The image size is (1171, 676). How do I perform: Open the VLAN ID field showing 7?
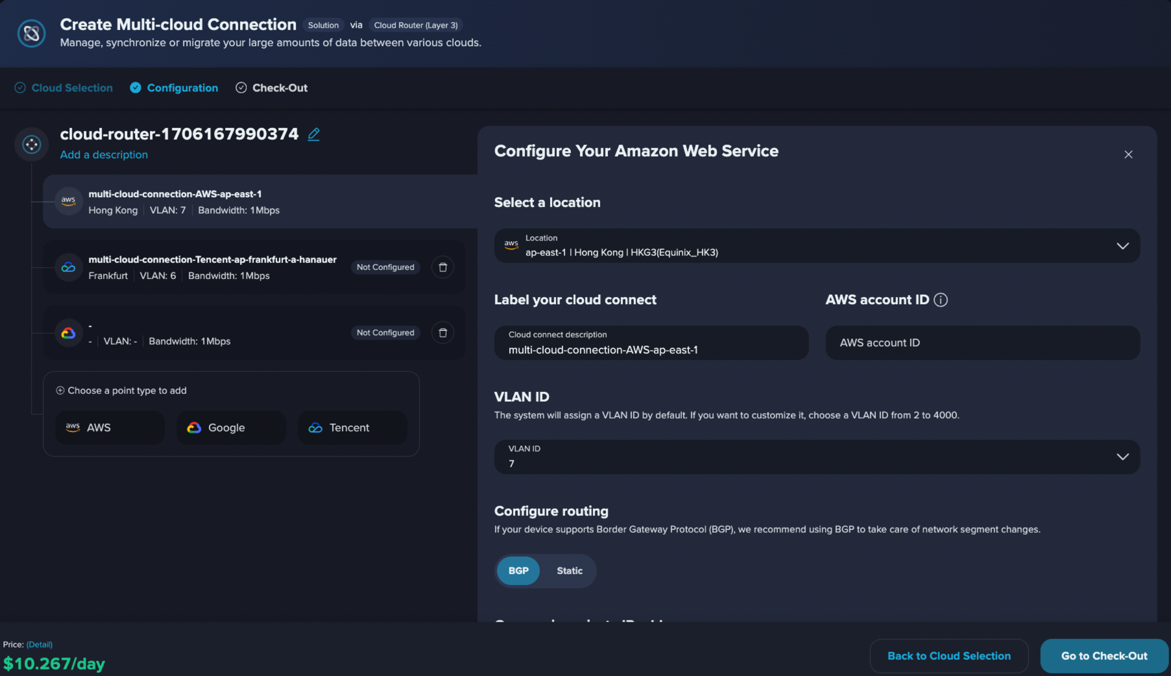(817, 457)
